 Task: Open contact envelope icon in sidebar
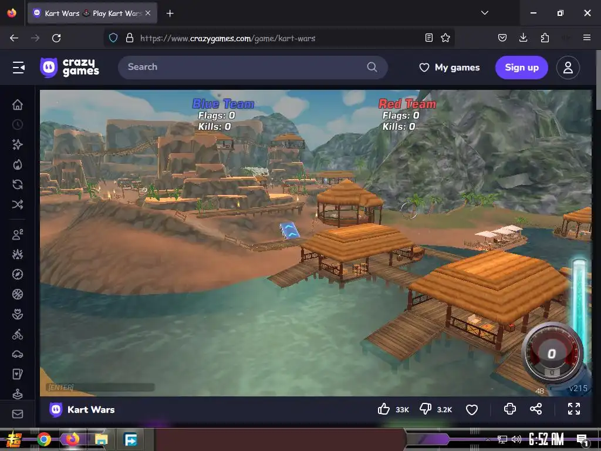pyautogui.click(x=18, y=414)
